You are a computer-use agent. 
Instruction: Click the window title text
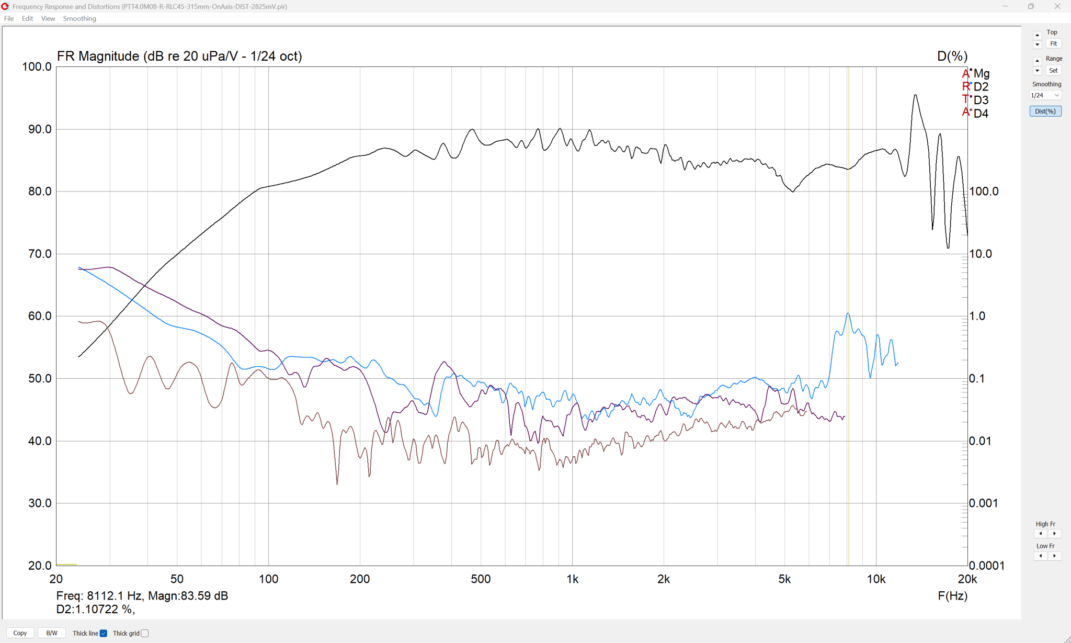coord(150,6)
